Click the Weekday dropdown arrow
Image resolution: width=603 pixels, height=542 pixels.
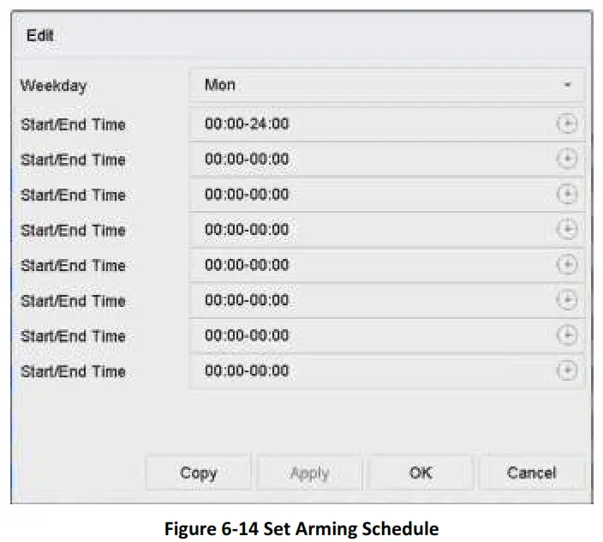[567, 86]
